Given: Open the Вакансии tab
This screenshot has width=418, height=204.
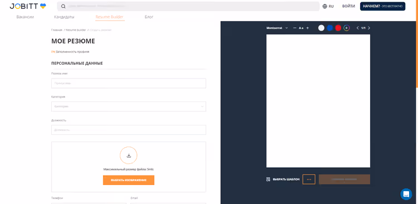Looking at the screenshot, I should pos(25,17).
